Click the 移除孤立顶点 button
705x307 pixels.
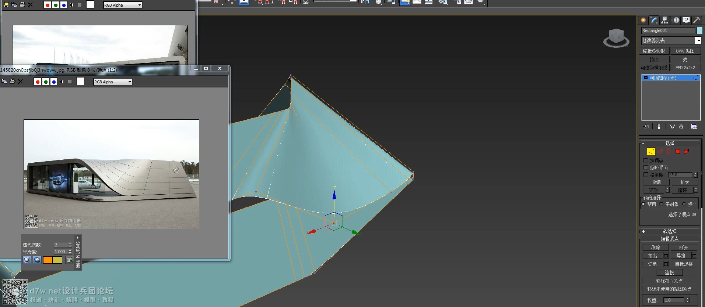(x=669, y=281)
